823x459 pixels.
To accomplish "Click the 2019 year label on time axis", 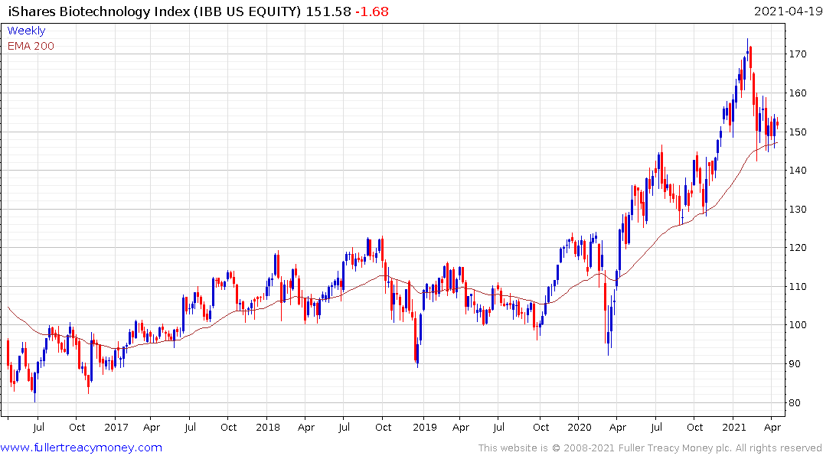I will point(425,427).
